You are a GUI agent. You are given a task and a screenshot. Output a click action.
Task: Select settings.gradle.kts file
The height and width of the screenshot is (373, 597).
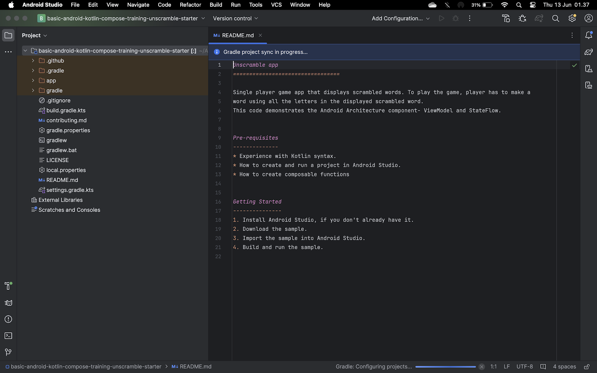click(x=70, y=190)
